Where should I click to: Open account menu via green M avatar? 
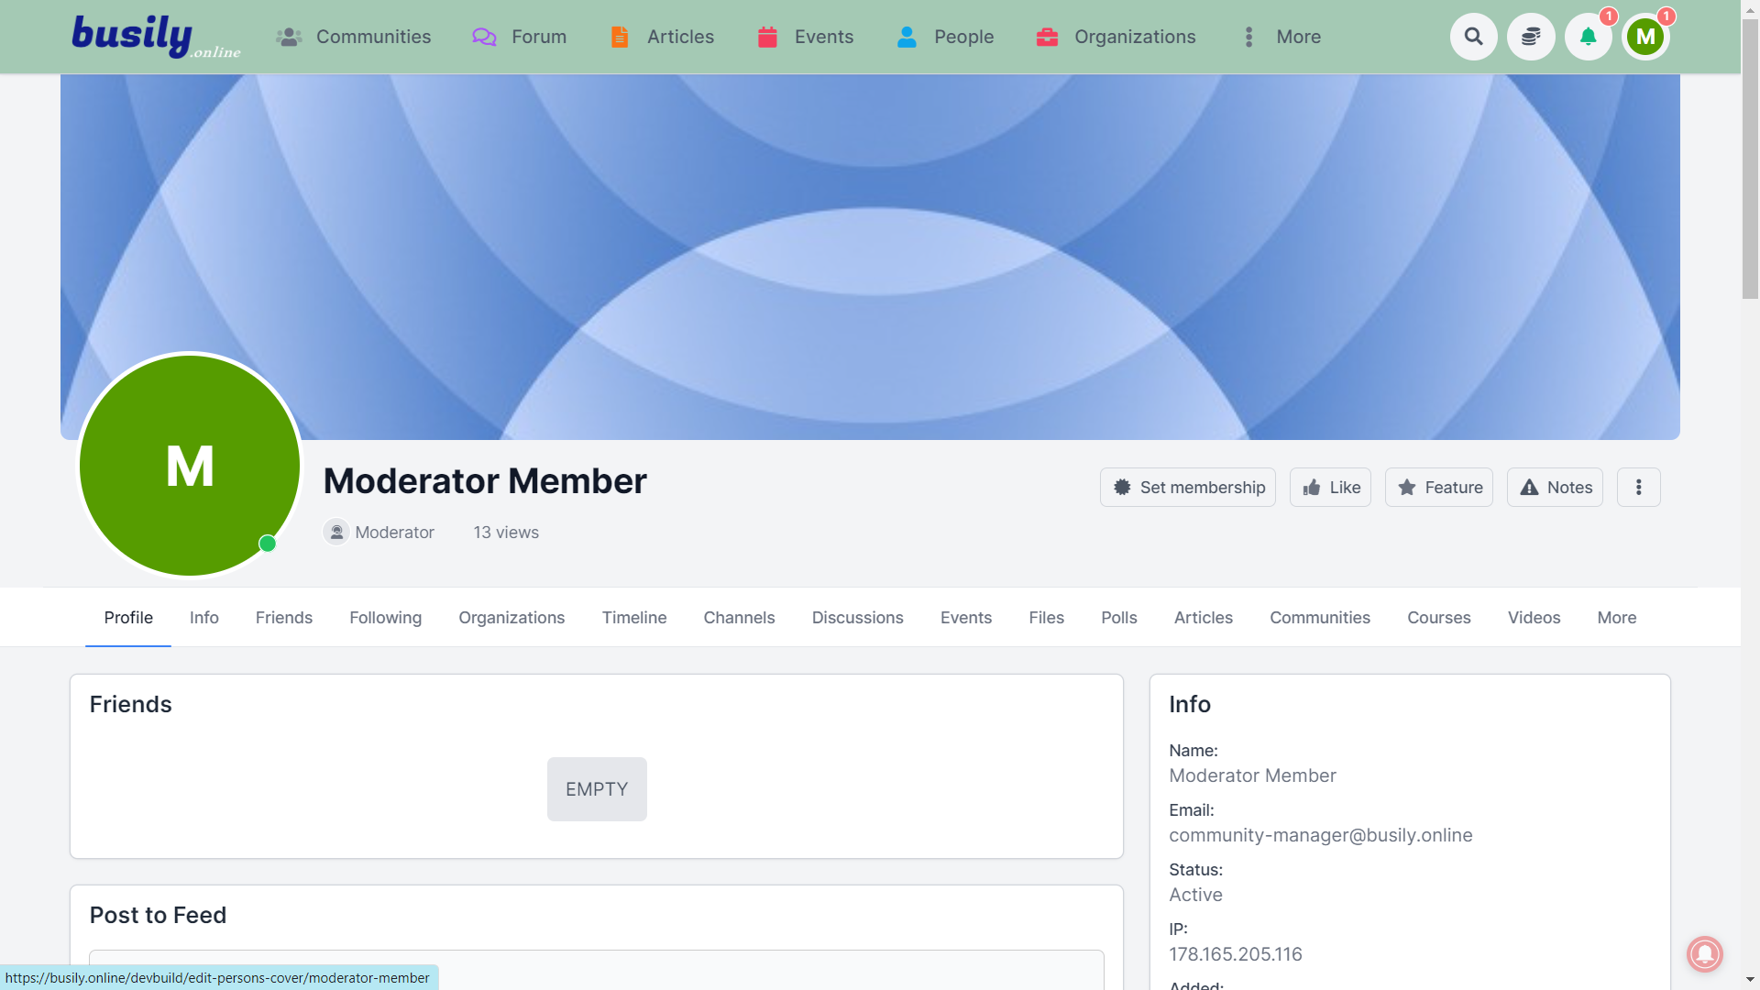coord(1645,37)
